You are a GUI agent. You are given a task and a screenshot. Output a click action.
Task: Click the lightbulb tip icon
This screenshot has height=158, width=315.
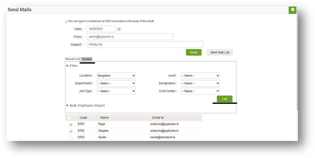tap(66, 21)
